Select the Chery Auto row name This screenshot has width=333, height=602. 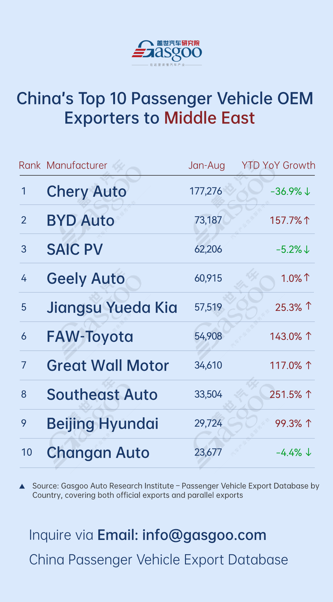pos(87,192)
